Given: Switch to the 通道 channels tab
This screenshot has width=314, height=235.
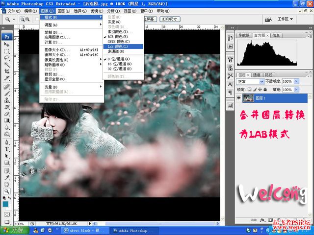Looking at the screenshot, I should click(257, 75).
